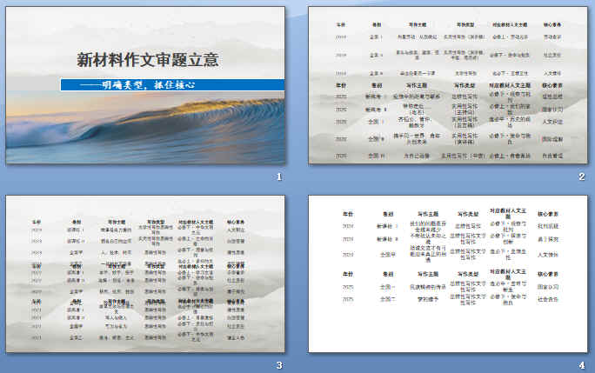Click the 人文情怀 cell on slide 4
Screen dimensions: 595x373
[550, 255]
